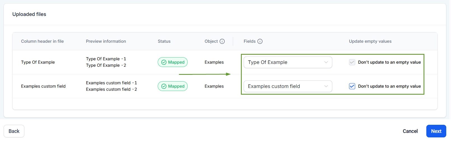Image resolution: width=451 pixels, height=141 pixels.
Task: Select the Examples custom field row label
Action: click(x=43, y=86)
